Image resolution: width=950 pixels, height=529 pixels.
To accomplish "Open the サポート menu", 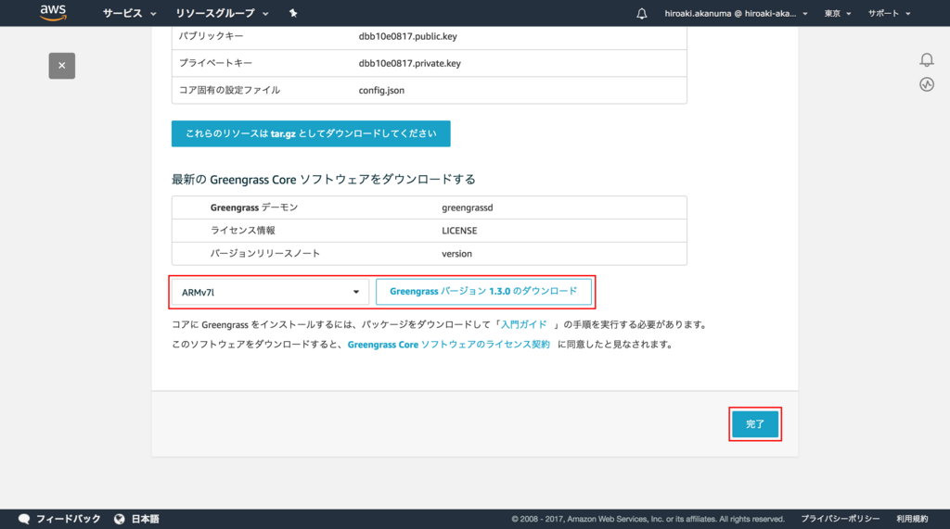I will pos(889,13).
